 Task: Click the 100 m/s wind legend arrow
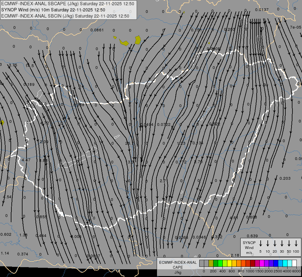296,243
